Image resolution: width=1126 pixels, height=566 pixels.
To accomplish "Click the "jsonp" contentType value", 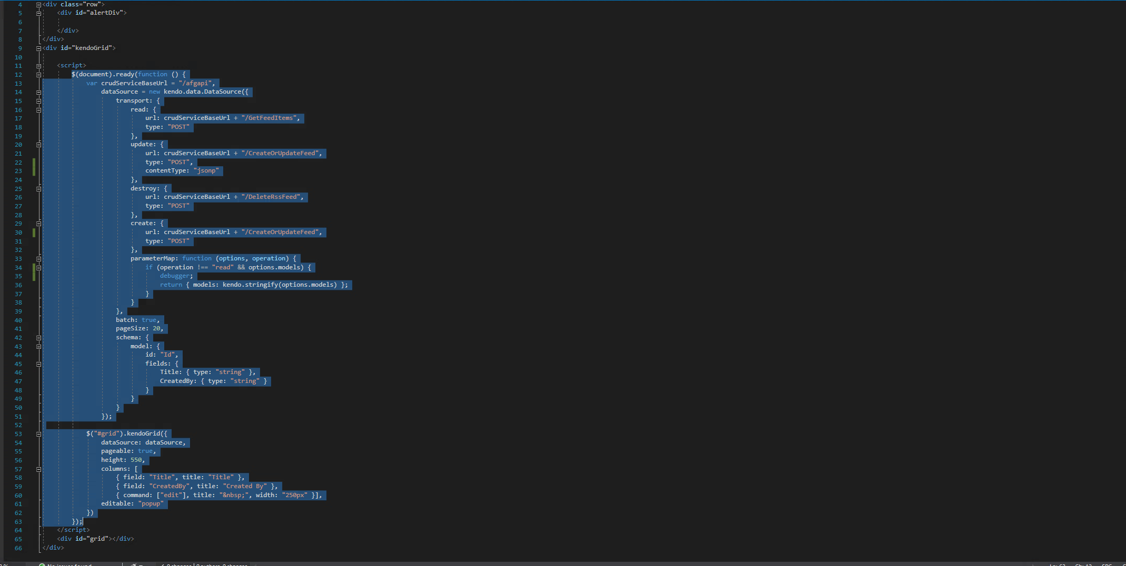I will (x=206, y=170).
